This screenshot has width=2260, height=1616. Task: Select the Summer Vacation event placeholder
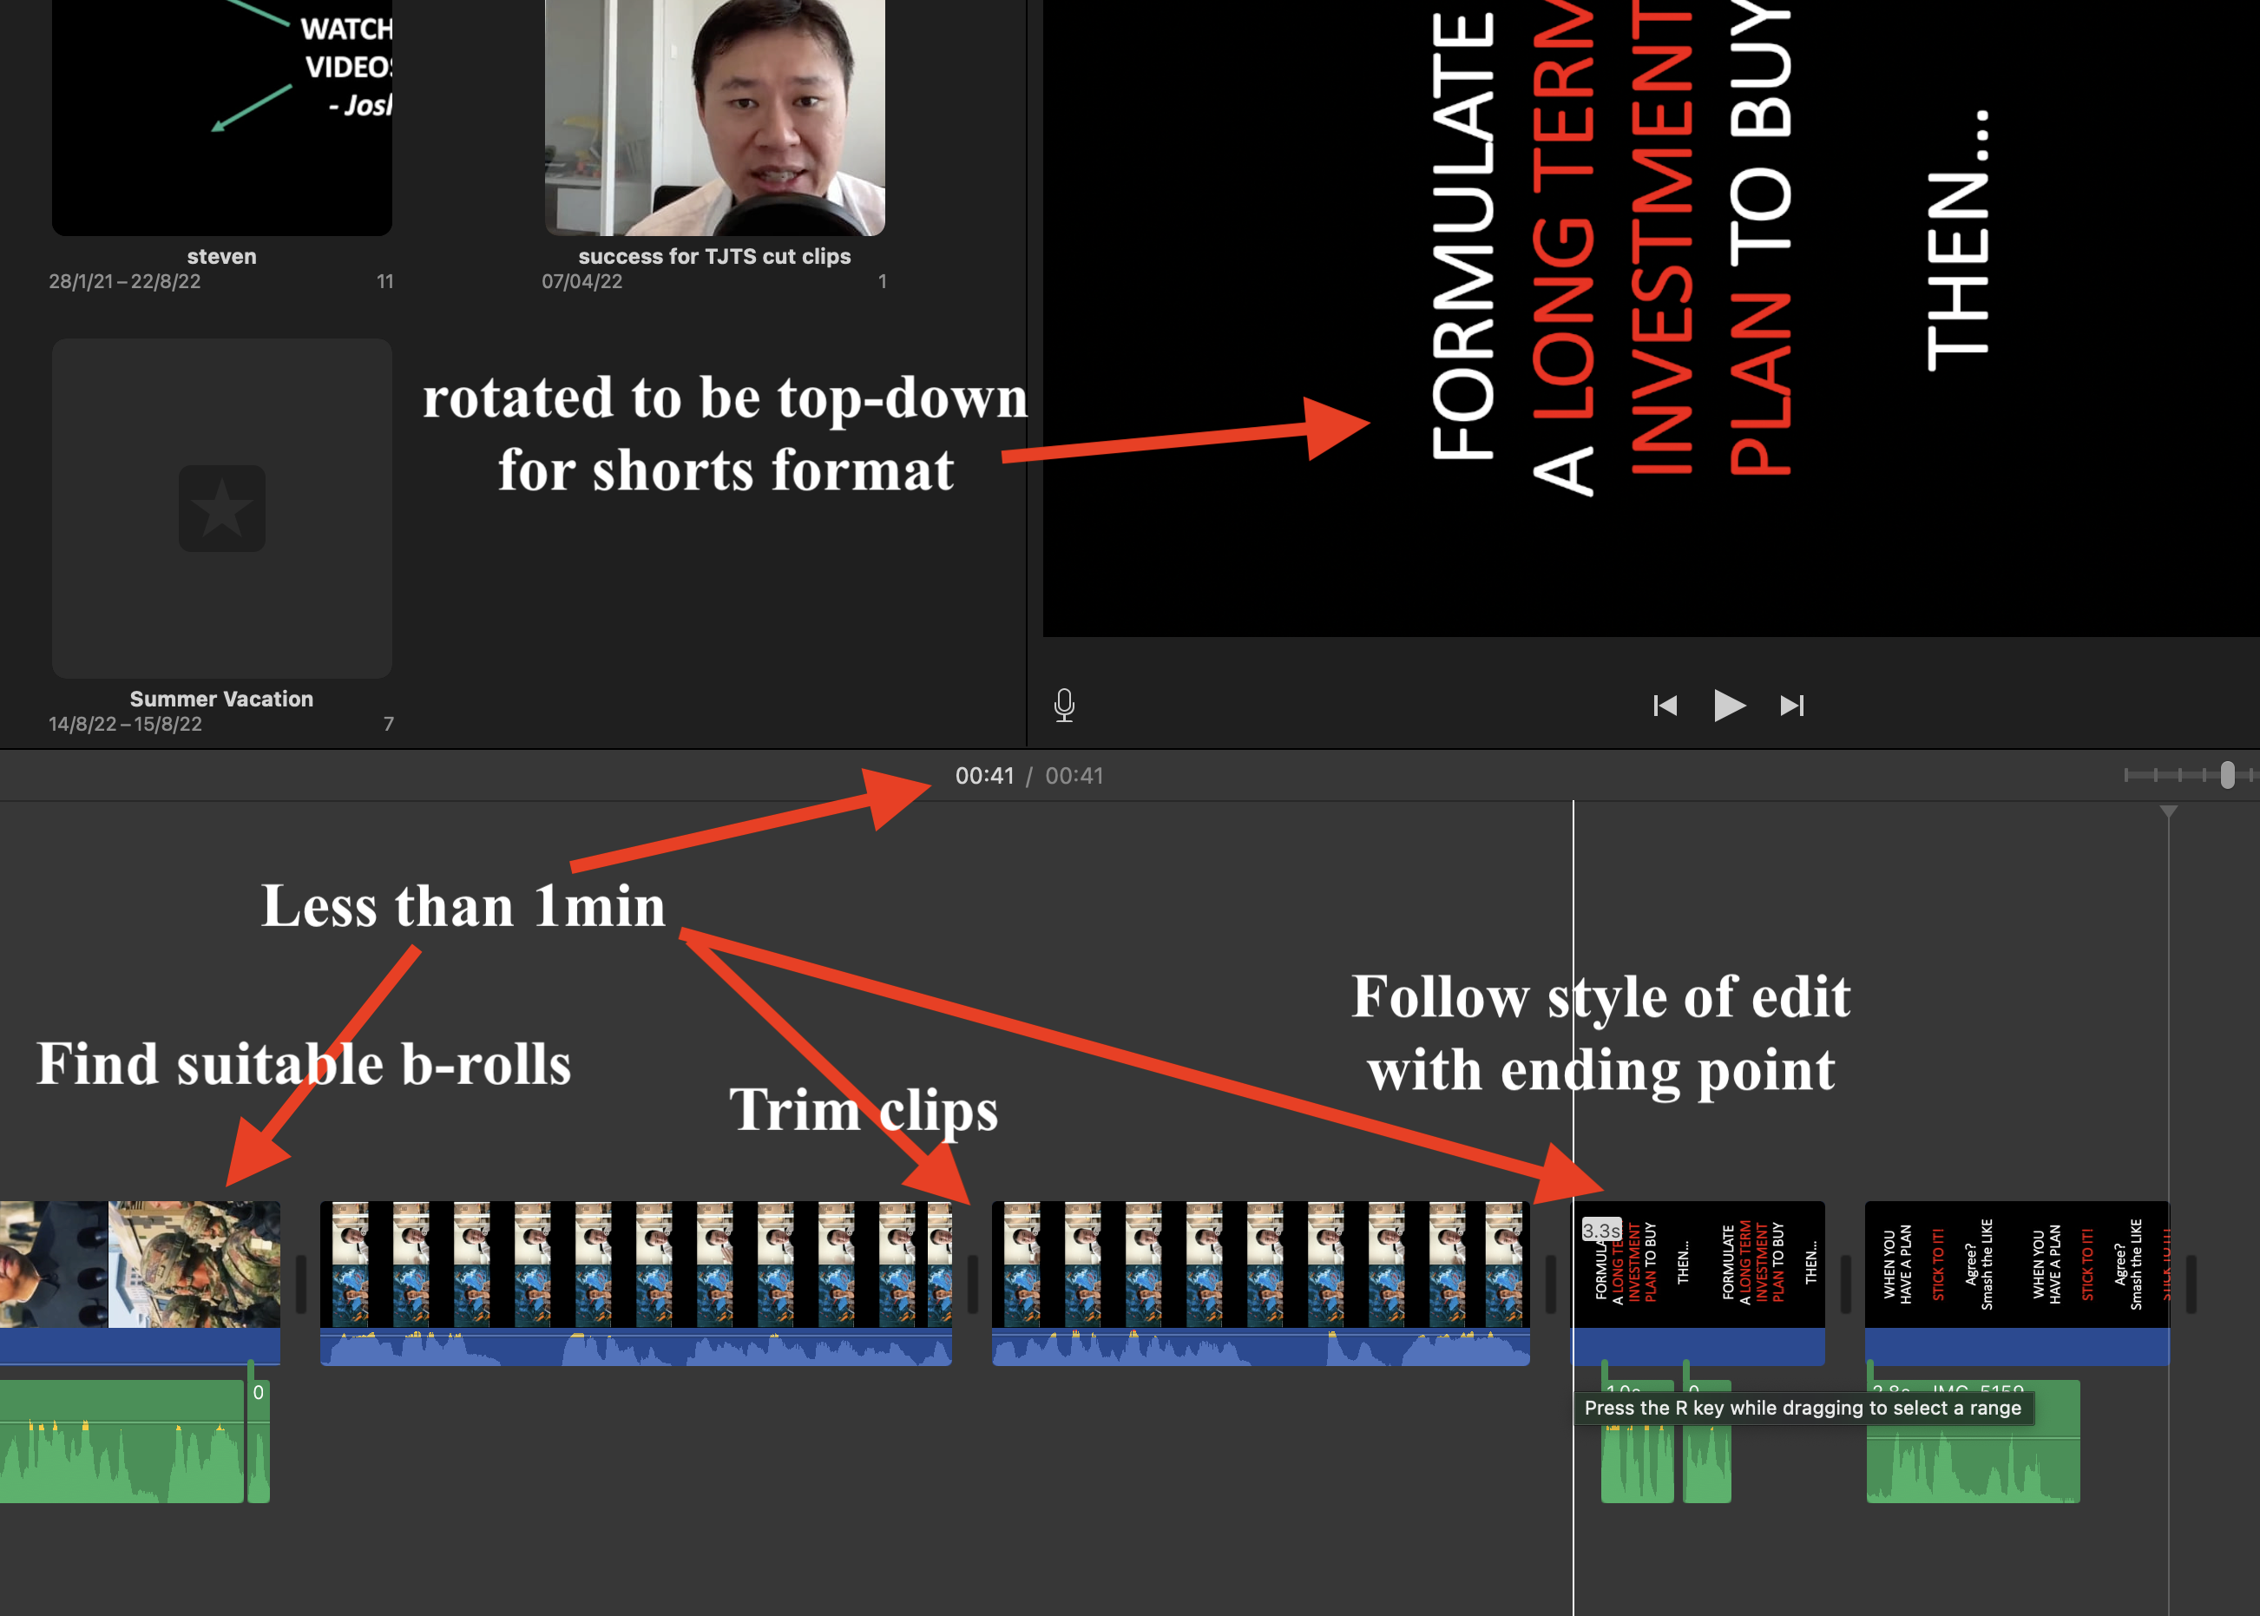pos(221,508)
